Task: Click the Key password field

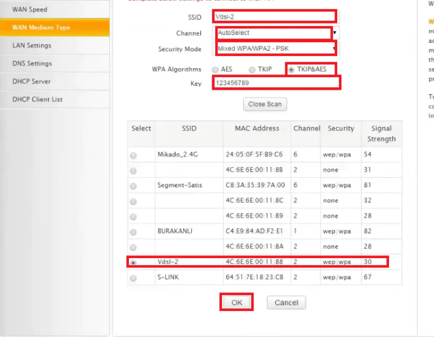Action: (x=276, y=83)
